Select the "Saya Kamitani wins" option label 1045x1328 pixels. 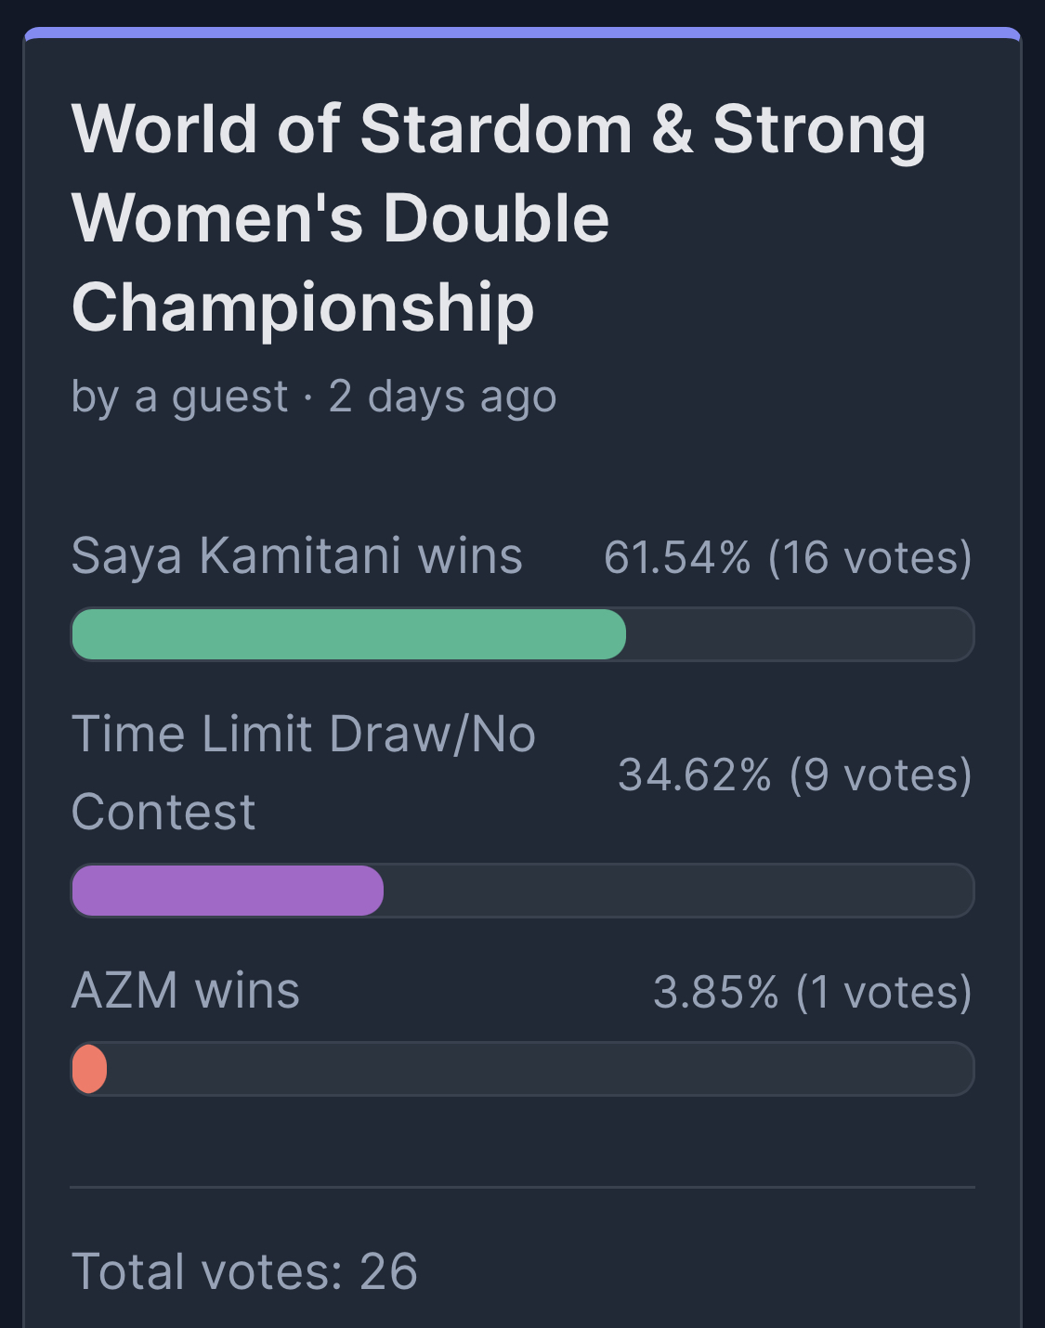point(296,556)
